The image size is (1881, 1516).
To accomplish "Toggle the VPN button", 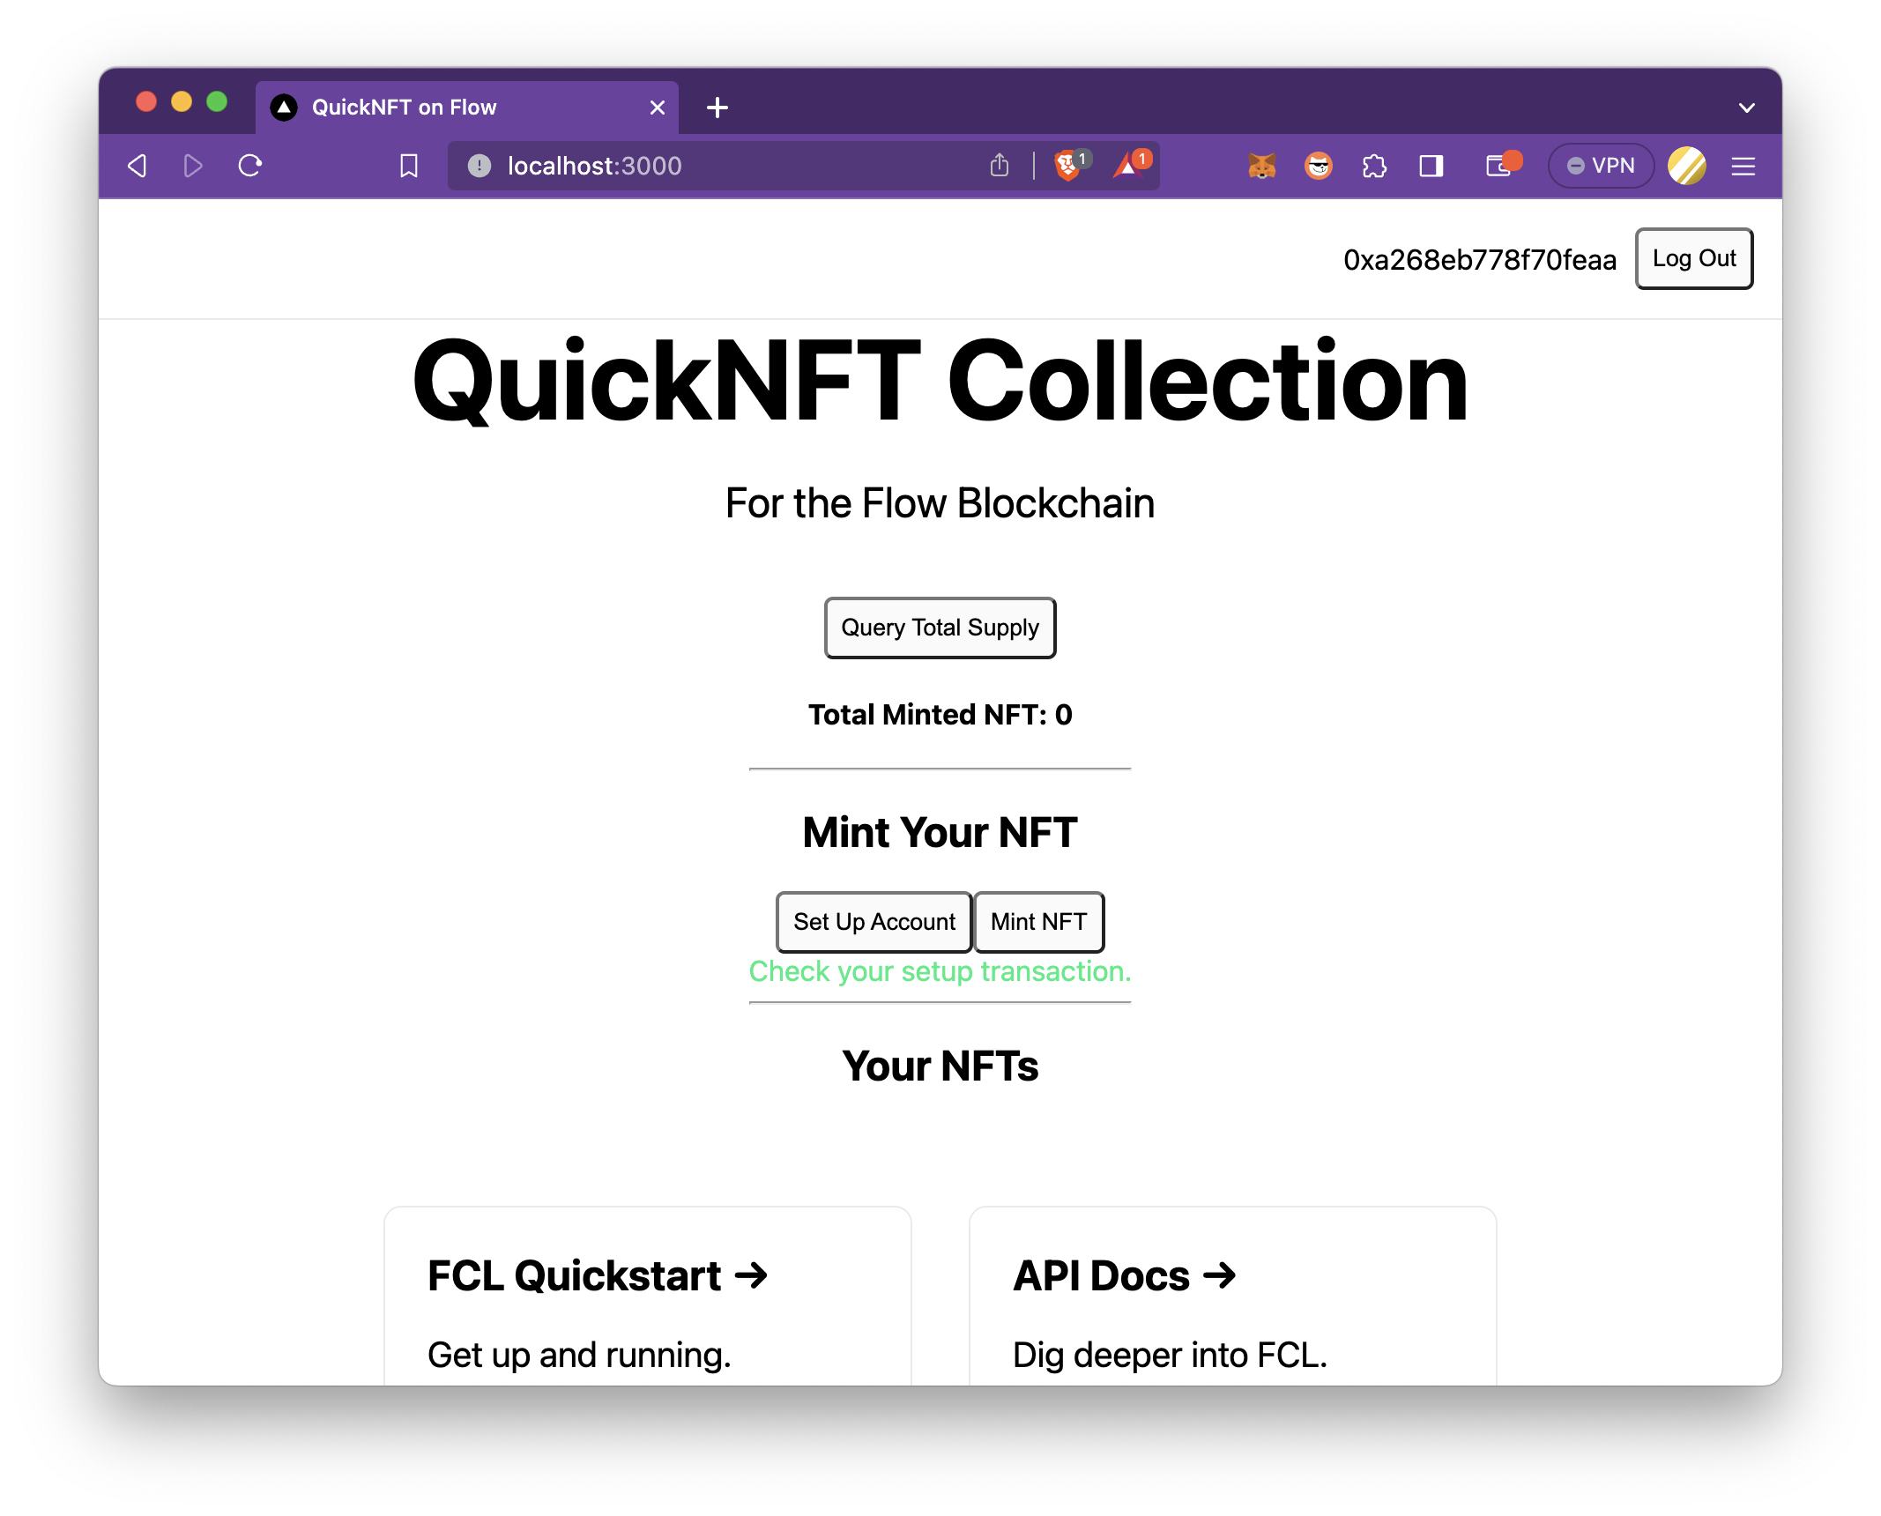I will tap(1601, 166).
